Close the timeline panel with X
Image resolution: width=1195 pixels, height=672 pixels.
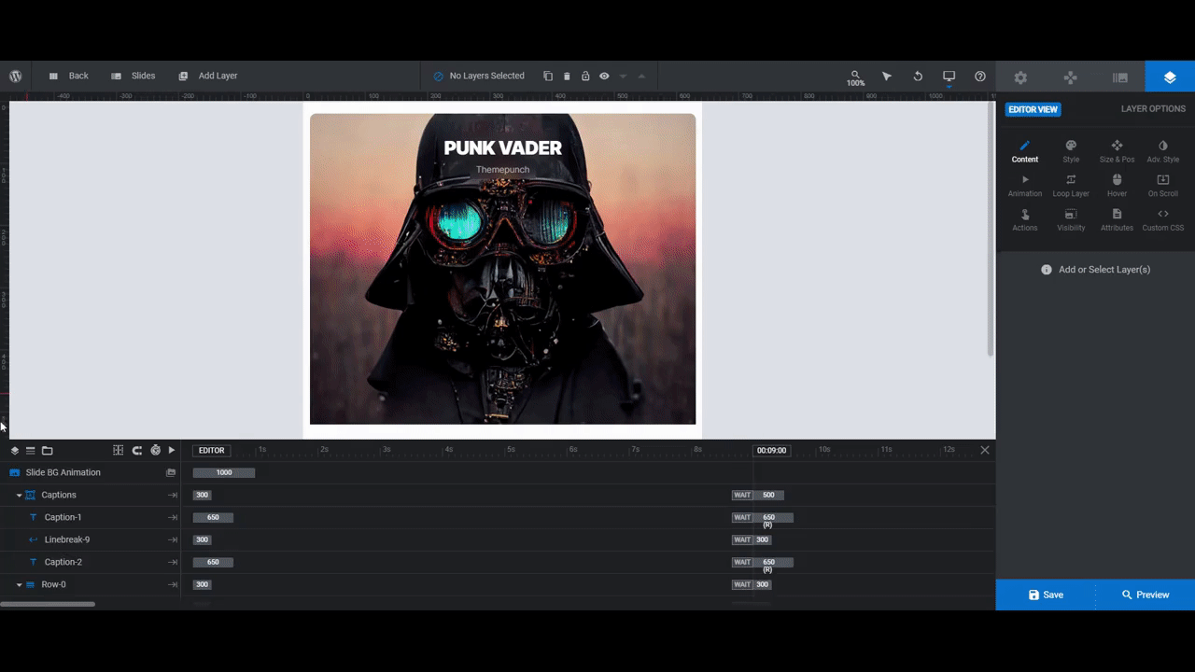985,450
